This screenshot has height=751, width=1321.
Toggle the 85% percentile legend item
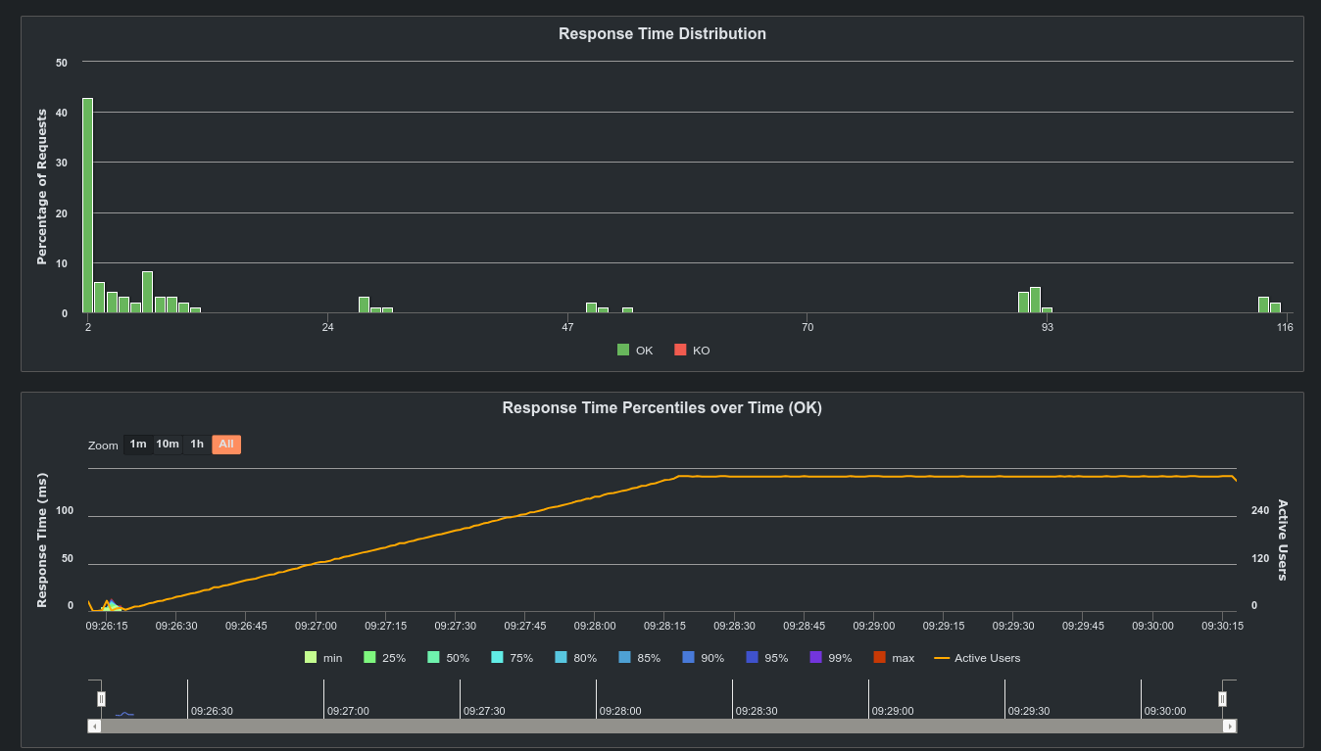click(639, 658)
